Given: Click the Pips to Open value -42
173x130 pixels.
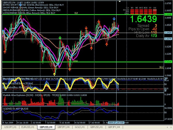Looking at the screenshot, I should [x=154, y=29].
